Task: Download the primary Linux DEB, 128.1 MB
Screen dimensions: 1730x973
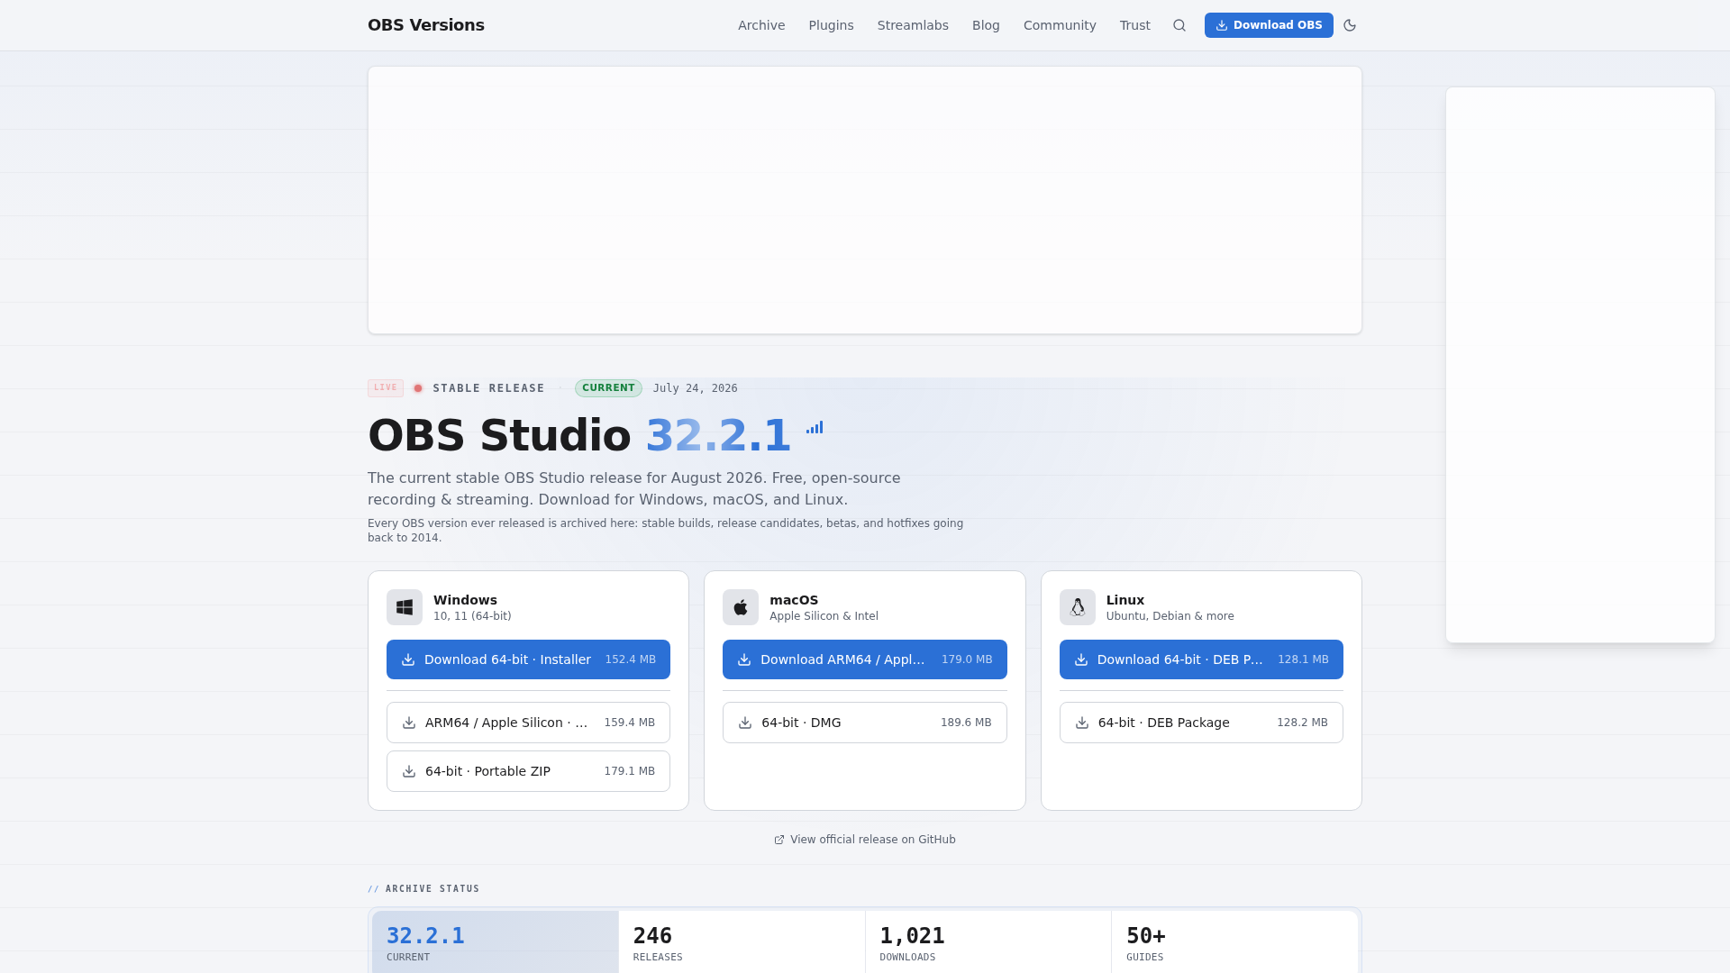Action: click(x=1201, y=659)
